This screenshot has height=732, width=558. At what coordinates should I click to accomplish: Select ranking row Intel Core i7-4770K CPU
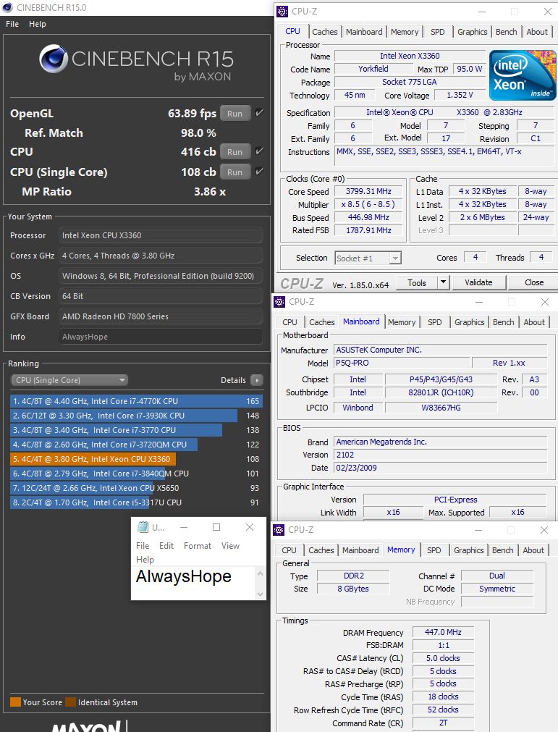[x=136, y=401]
